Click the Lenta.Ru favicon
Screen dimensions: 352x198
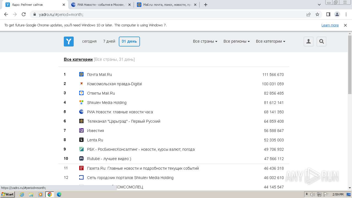tap(81, 140)
